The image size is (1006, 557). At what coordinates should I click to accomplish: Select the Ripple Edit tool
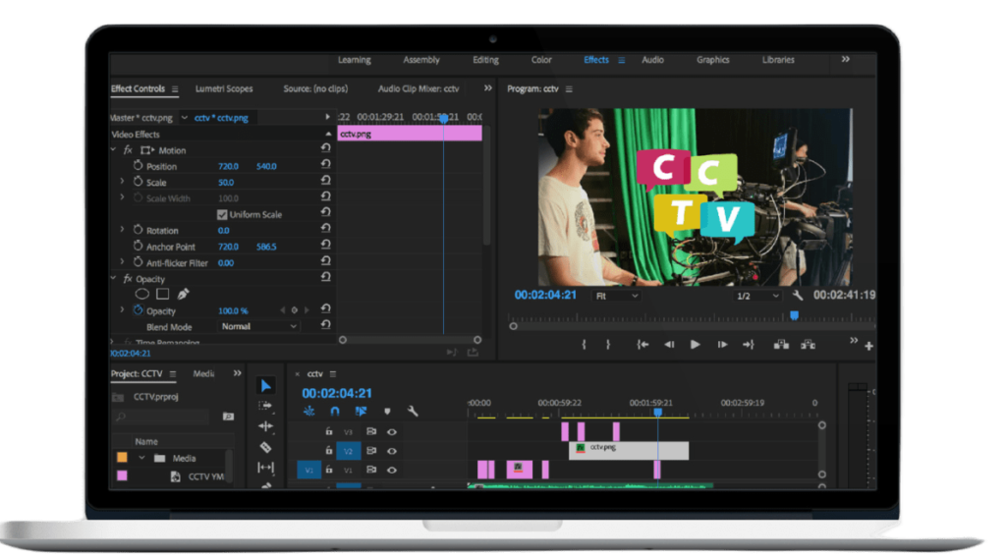click(x=266, y=426)
